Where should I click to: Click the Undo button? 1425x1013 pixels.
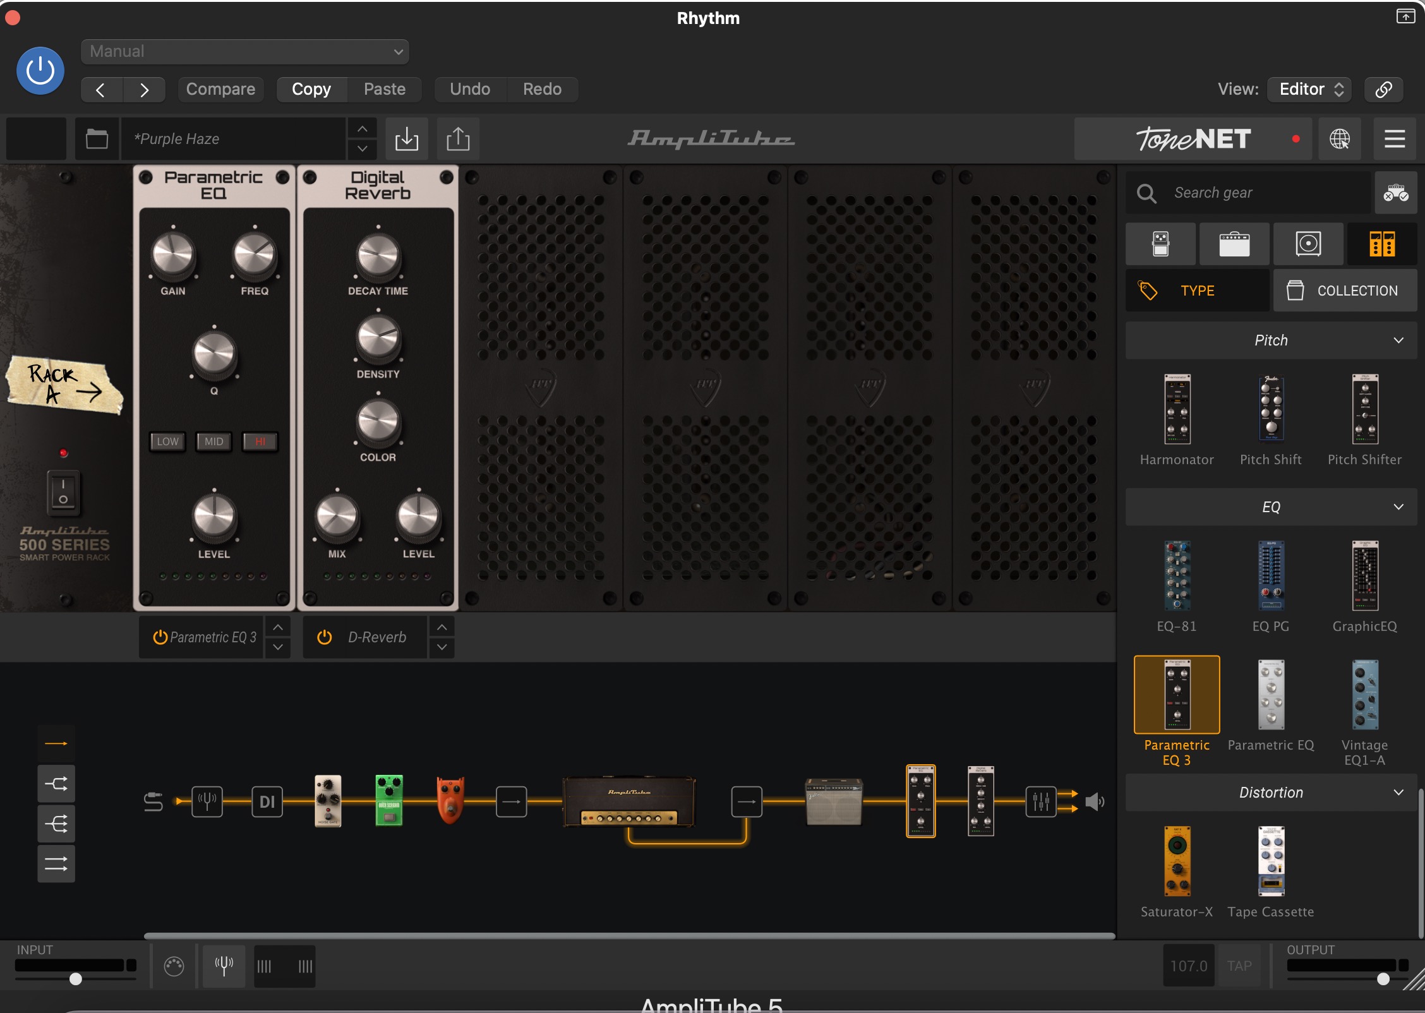point(470,89)
